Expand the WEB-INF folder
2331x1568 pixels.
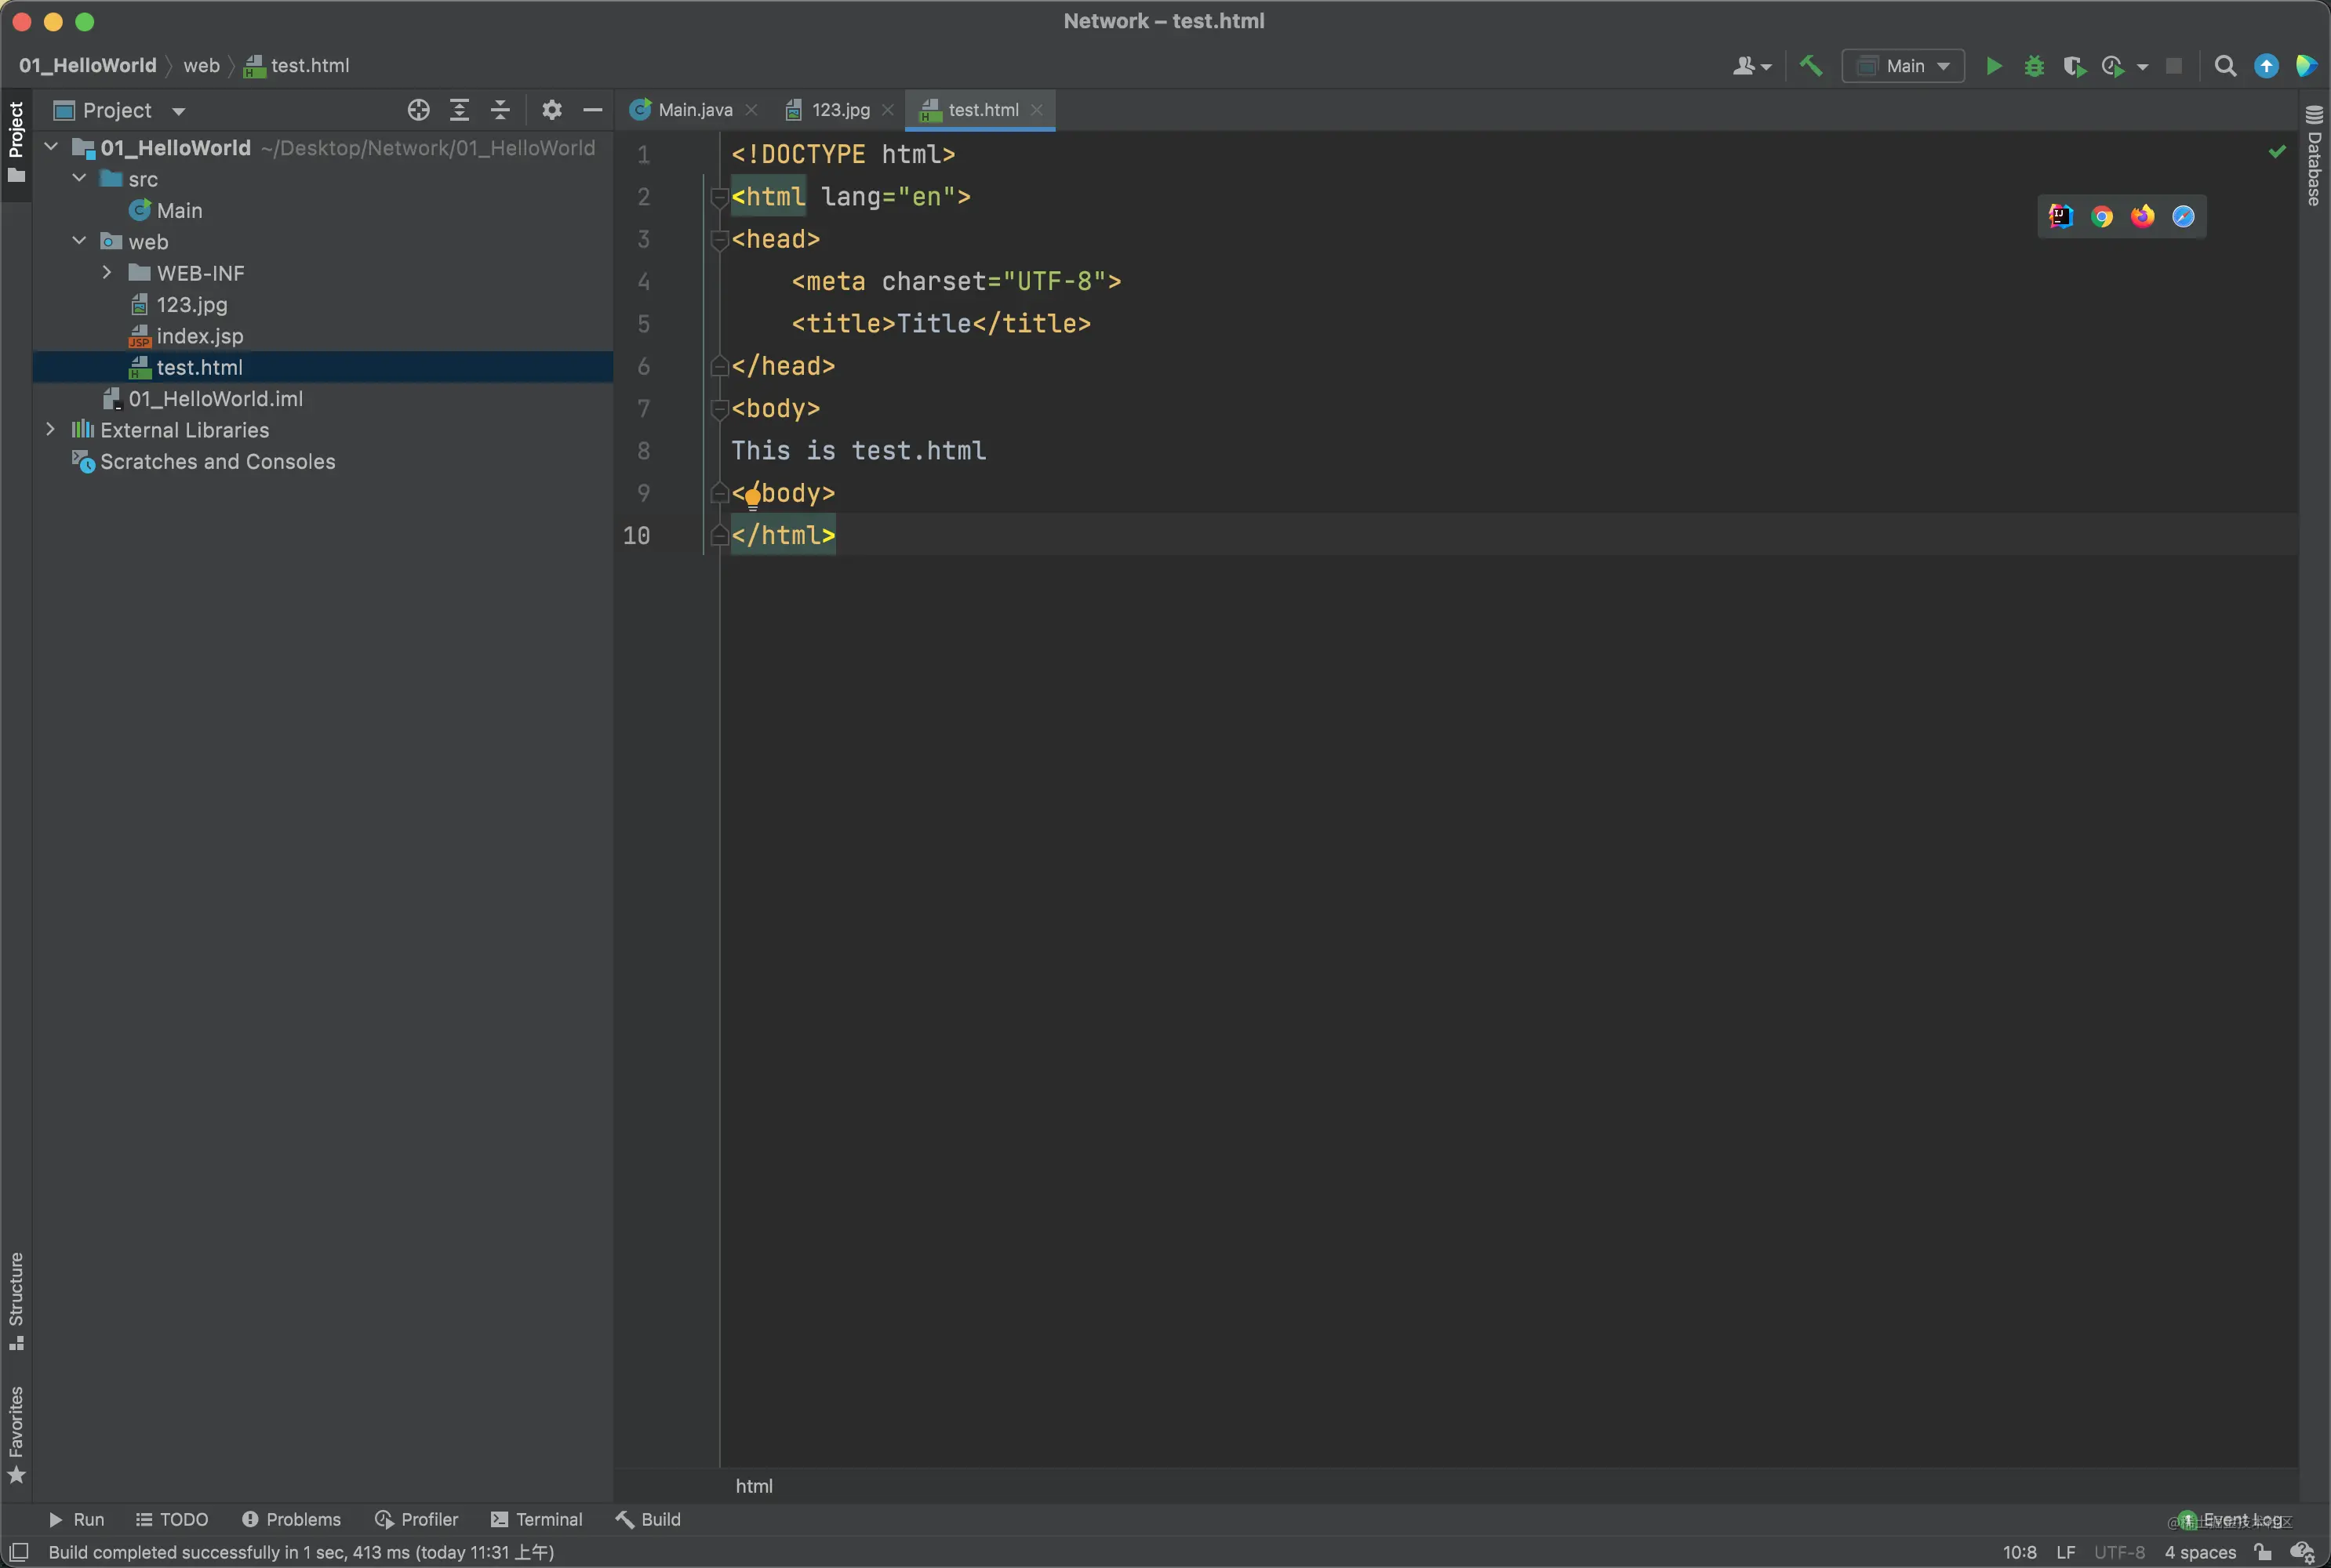pyautogui.click(x=107, y=272)
